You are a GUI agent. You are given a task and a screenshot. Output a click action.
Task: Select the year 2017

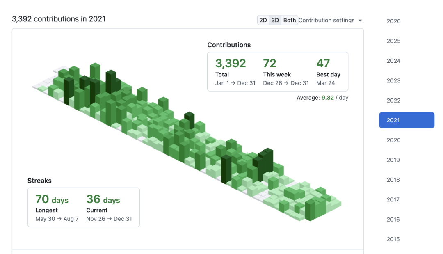[393, 199]
